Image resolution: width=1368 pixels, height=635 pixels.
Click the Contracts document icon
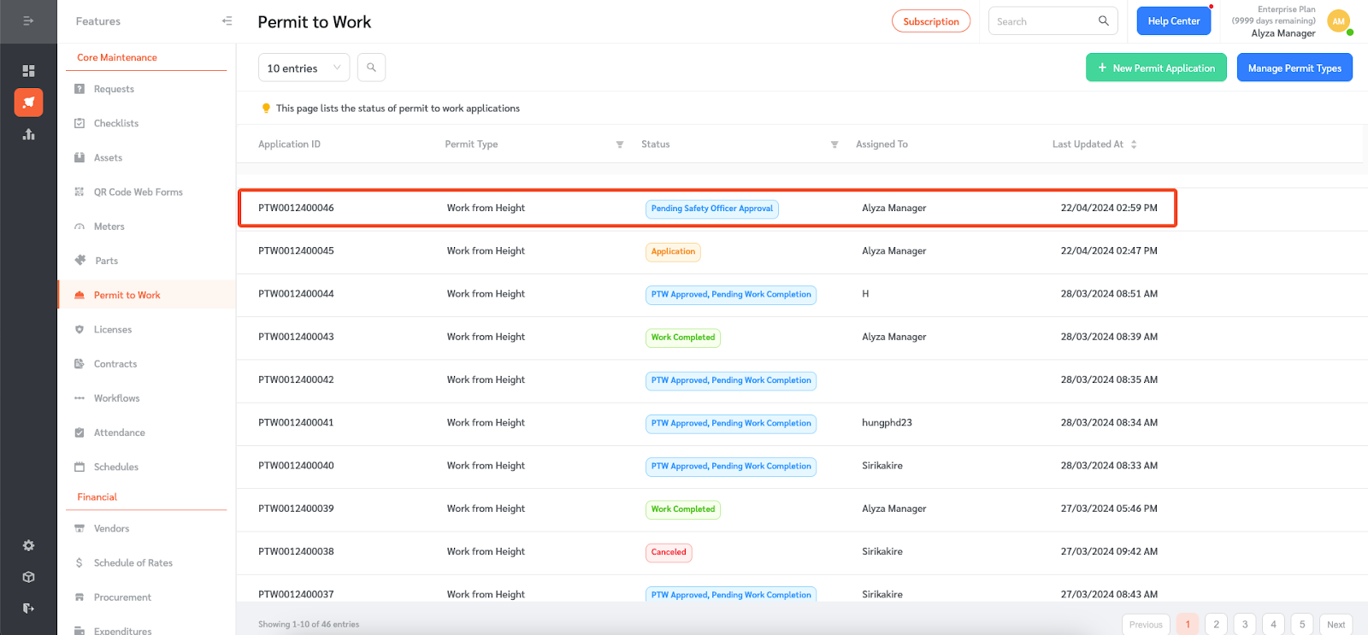(80, 363)
